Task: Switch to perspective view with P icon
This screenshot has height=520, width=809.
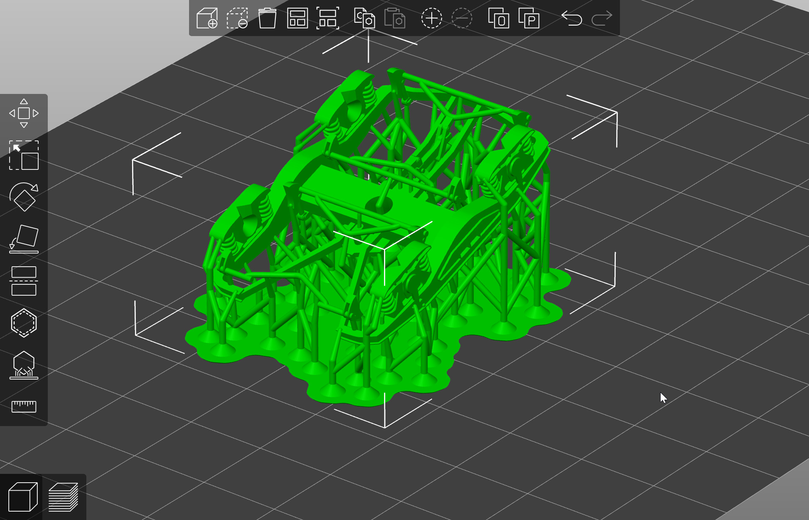Action: tap(529, 18)
